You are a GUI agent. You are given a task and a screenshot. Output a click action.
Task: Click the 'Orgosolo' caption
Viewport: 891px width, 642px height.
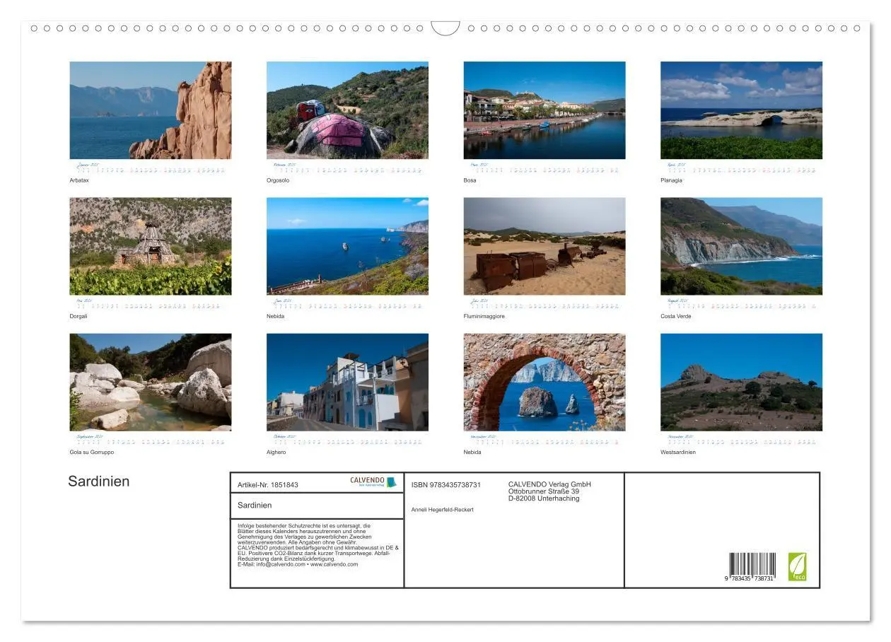[x=278, y=180]
